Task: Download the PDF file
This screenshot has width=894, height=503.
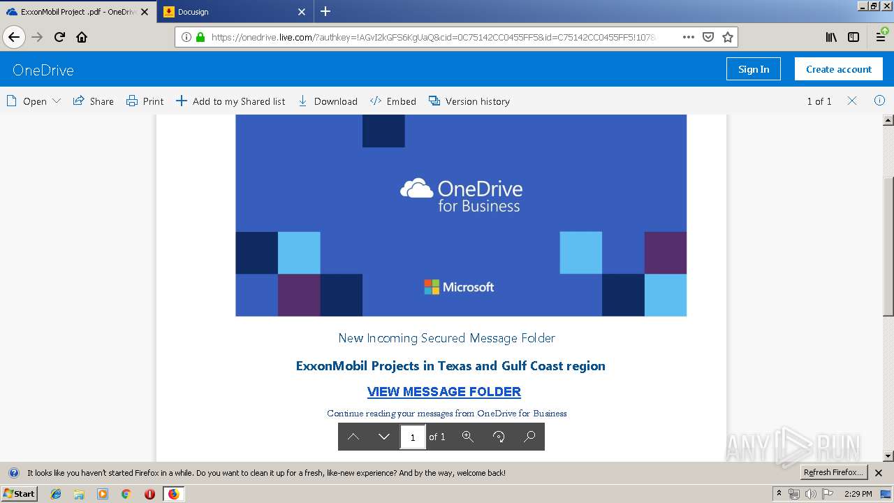Action: tap(328, 101)
